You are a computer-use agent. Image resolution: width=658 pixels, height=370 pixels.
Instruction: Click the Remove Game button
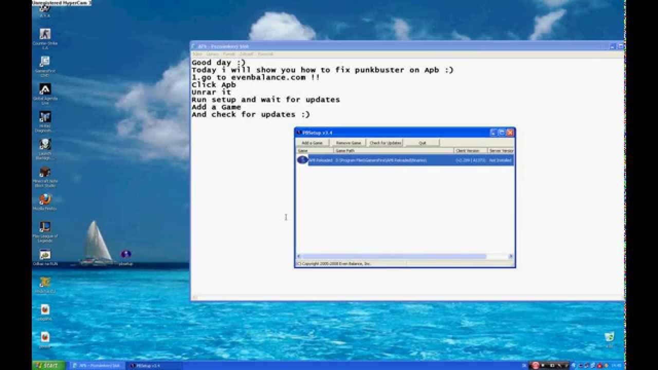(349, 142)
